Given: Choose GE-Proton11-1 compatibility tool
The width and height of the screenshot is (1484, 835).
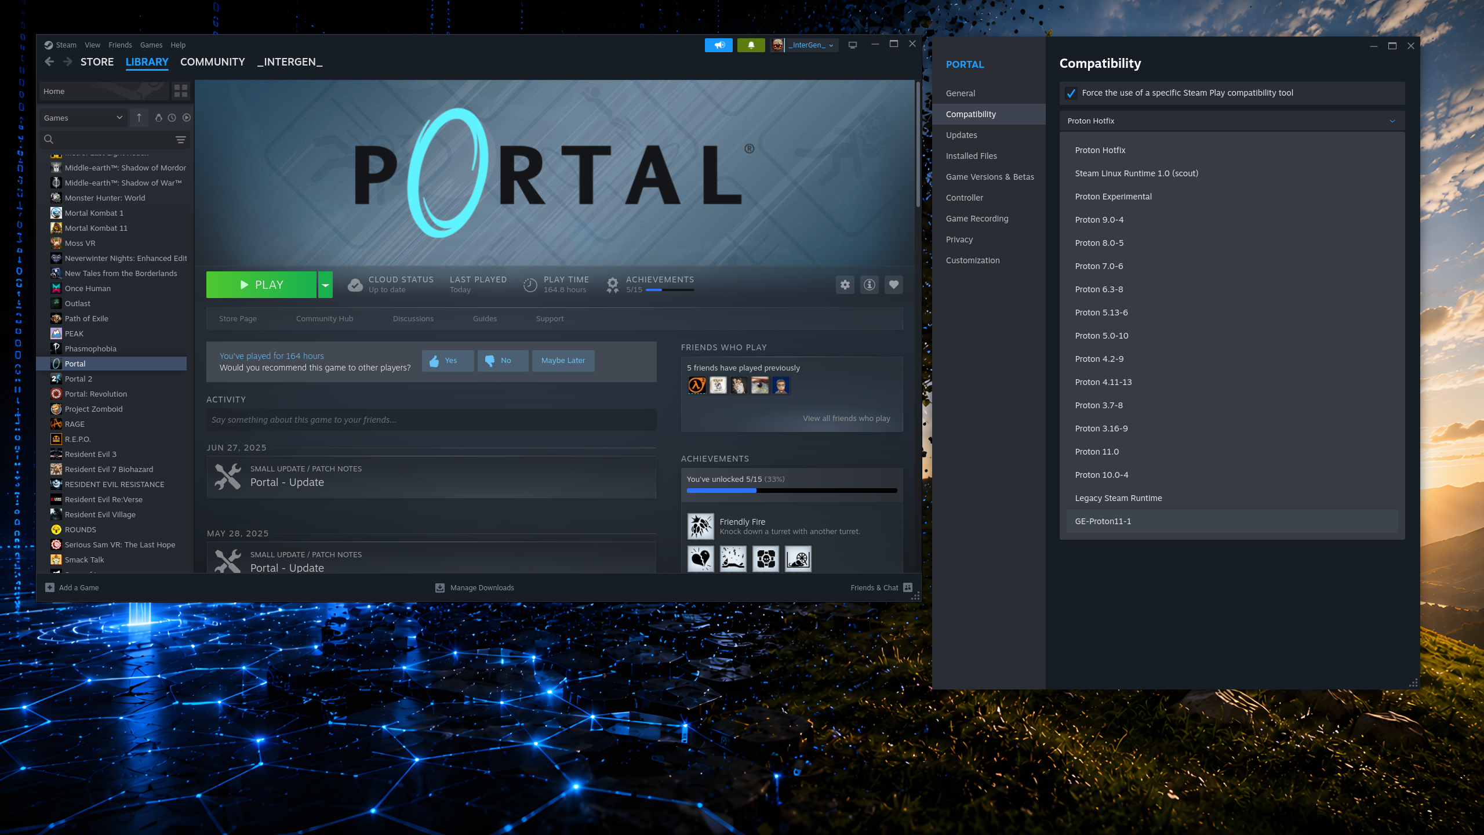Looking at the screenshot, I should point(1232,521).
